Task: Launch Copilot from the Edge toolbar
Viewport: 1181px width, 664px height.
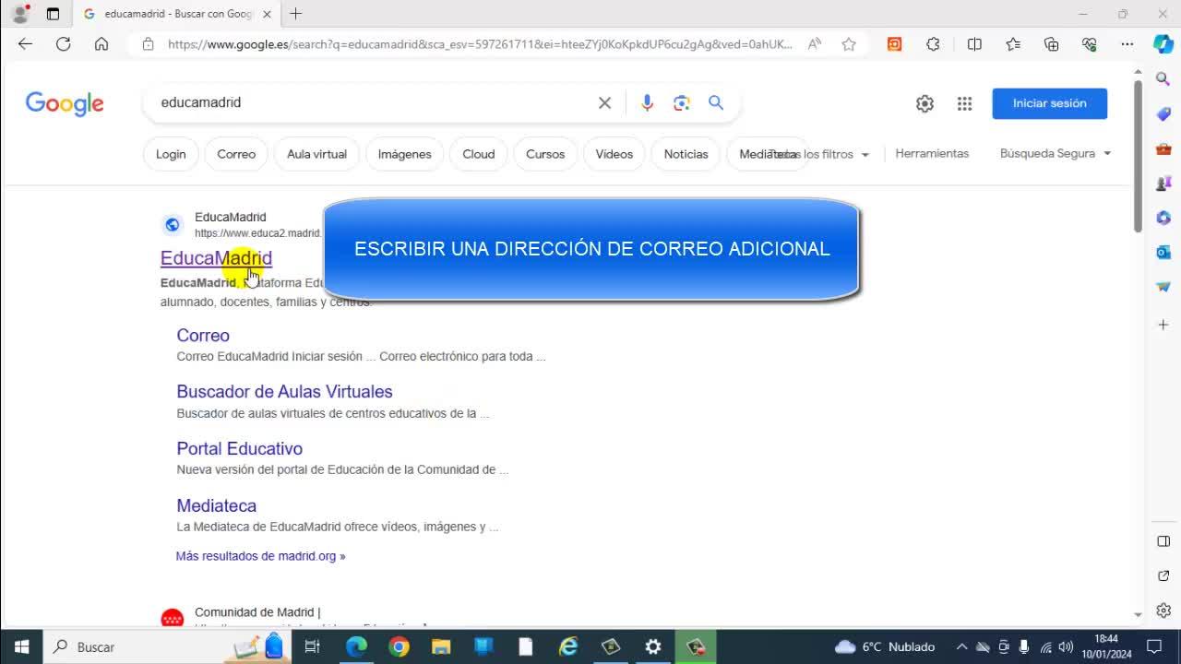Action: 1163,43
